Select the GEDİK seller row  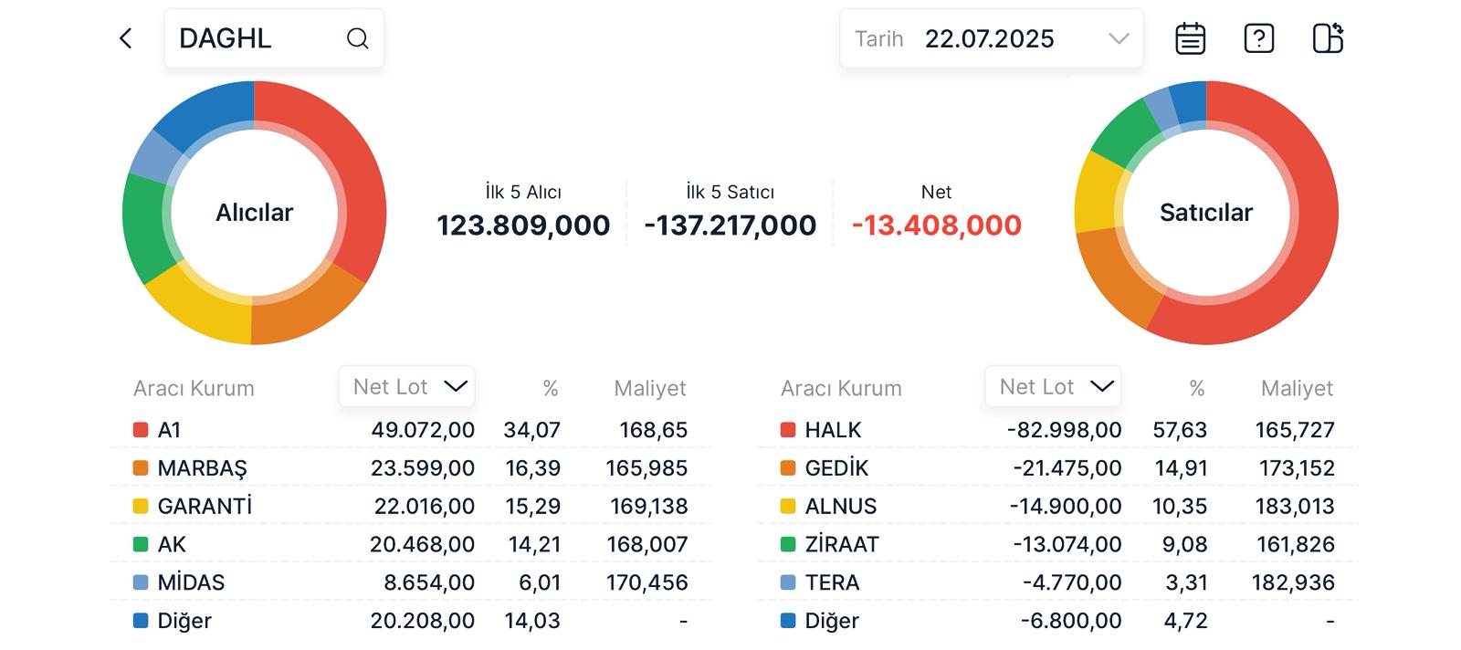pos(1057,468)
